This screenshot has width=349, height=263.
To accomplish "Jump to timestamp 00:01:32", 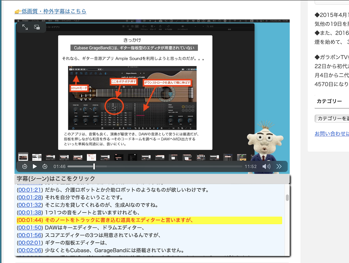I will [30, 205].
